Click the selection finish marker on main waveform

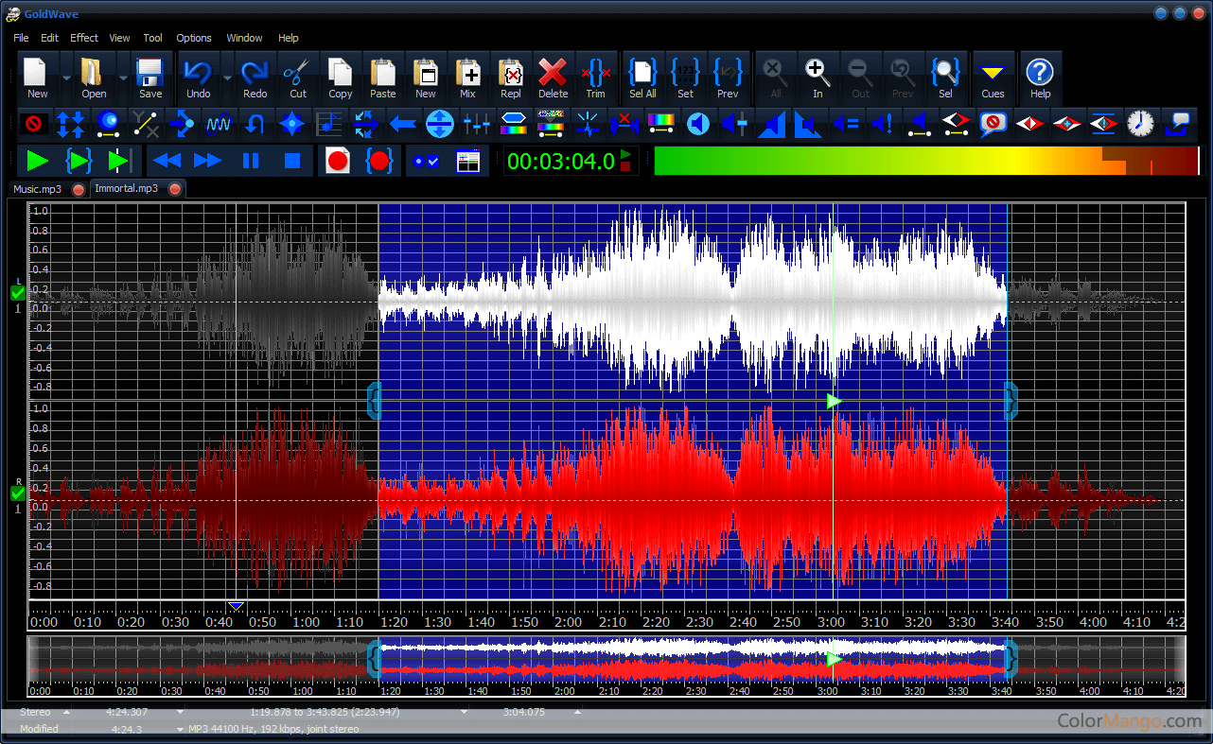1011,401
